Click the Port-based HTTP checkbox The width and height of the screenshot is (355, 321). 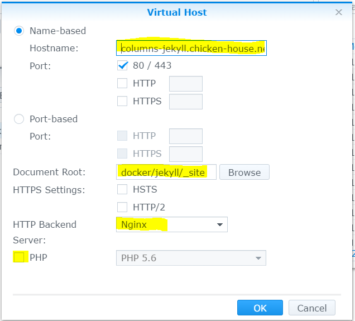pos(123,136)
